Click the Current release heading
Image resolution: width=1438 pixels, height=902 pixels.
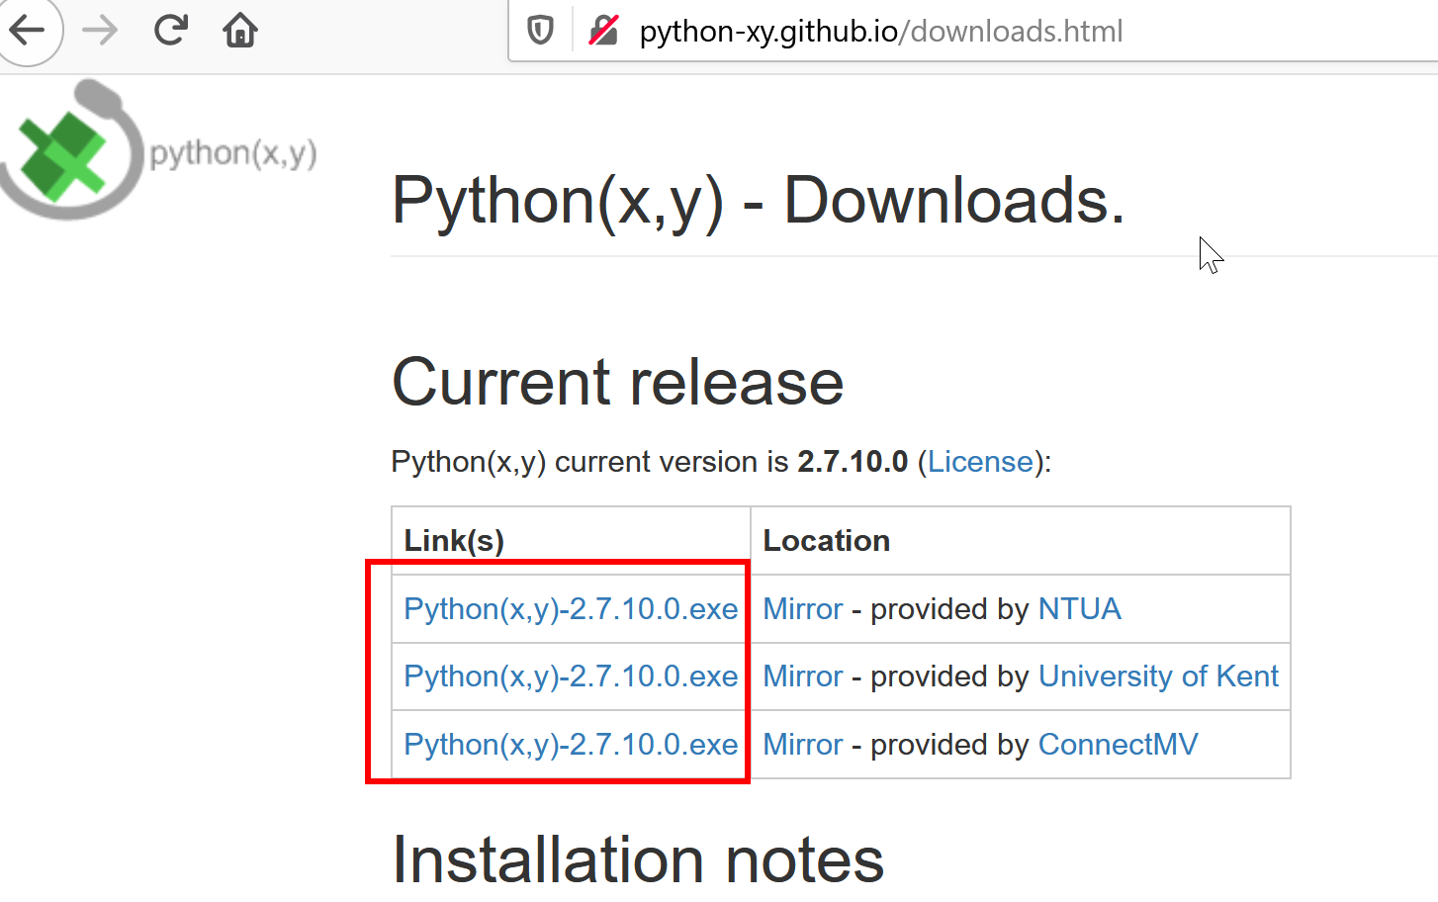(617, 382)
